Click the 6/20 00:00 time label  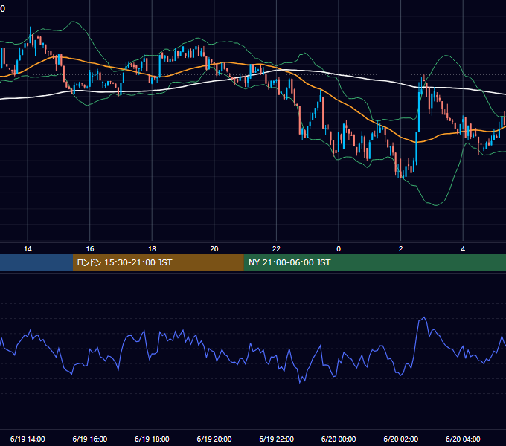point(339,439)
